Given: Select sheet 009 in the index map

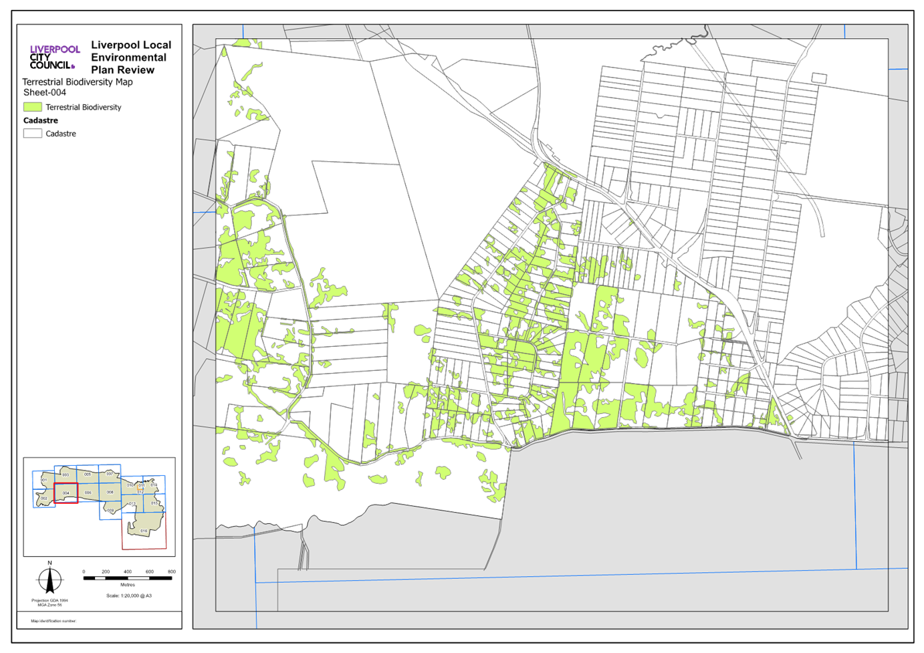Looking at the screenshot, I should [x=110, y=511].
